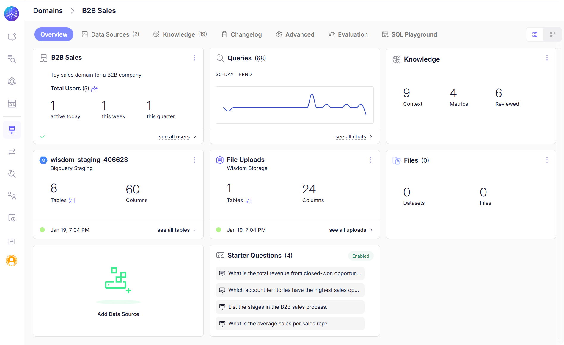Click the Enabled badge on Starter Questions
Screen dimensions: 564x345
360,256
